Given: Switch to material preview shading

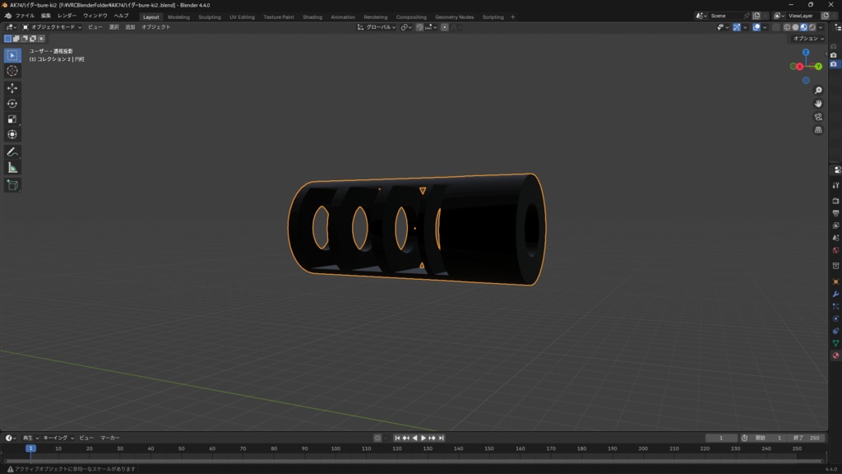Looking at the screenshot, I should point(803,27).
